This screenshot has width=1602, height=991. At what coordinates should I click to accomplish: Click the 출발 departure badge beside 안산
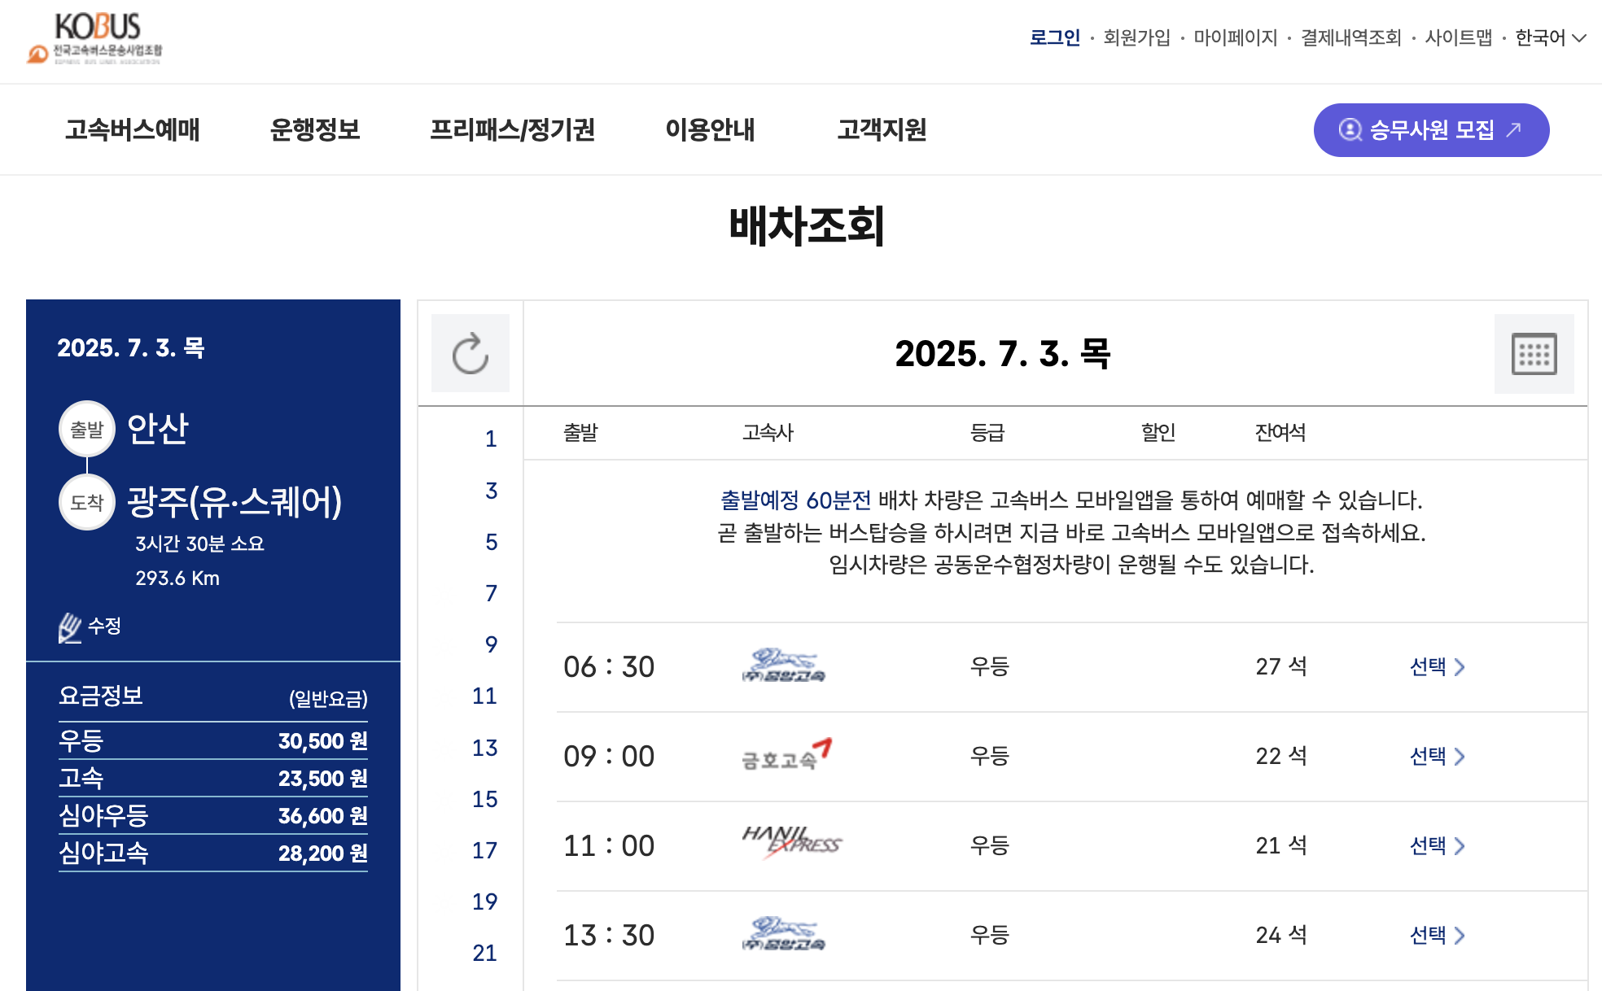[x=86, y=429]
